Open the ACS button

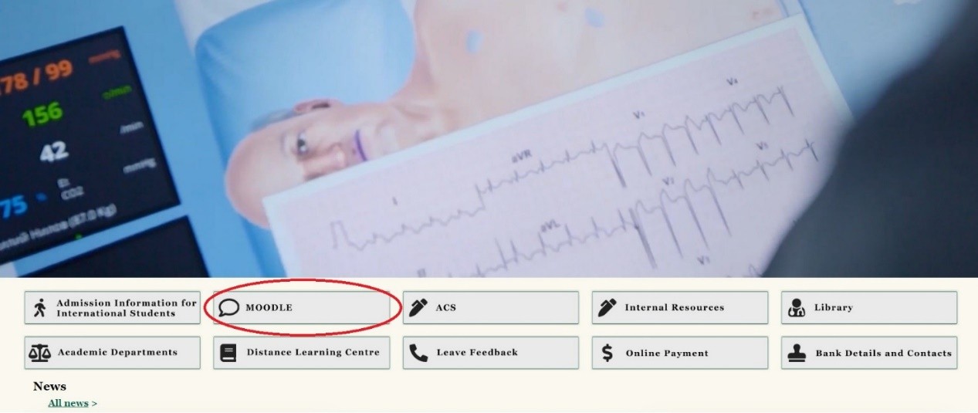click(x=490, y=307)
